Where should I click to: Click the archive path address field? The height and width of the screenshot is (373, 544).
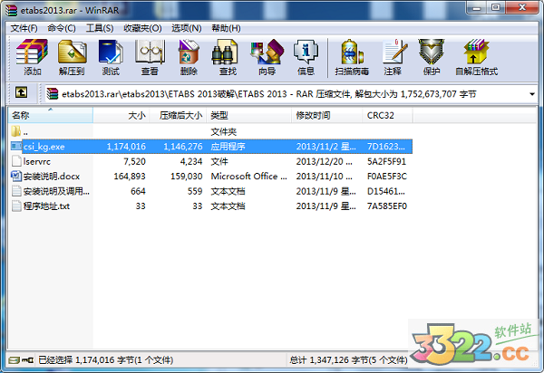[x=291, y=94]
